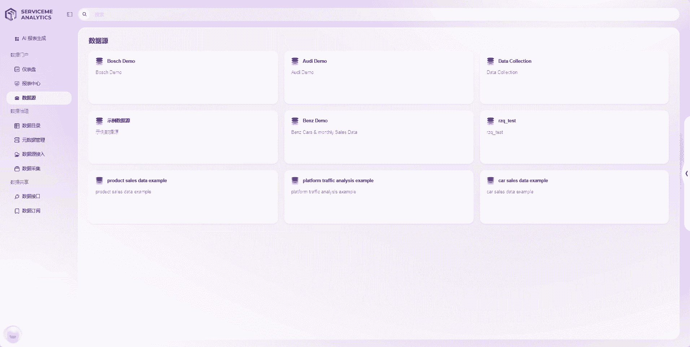Image resolution: width=690 pixels, height=347 pixels.
Task: Click product sales data example database icon
Action: click(x=99, y=180)
